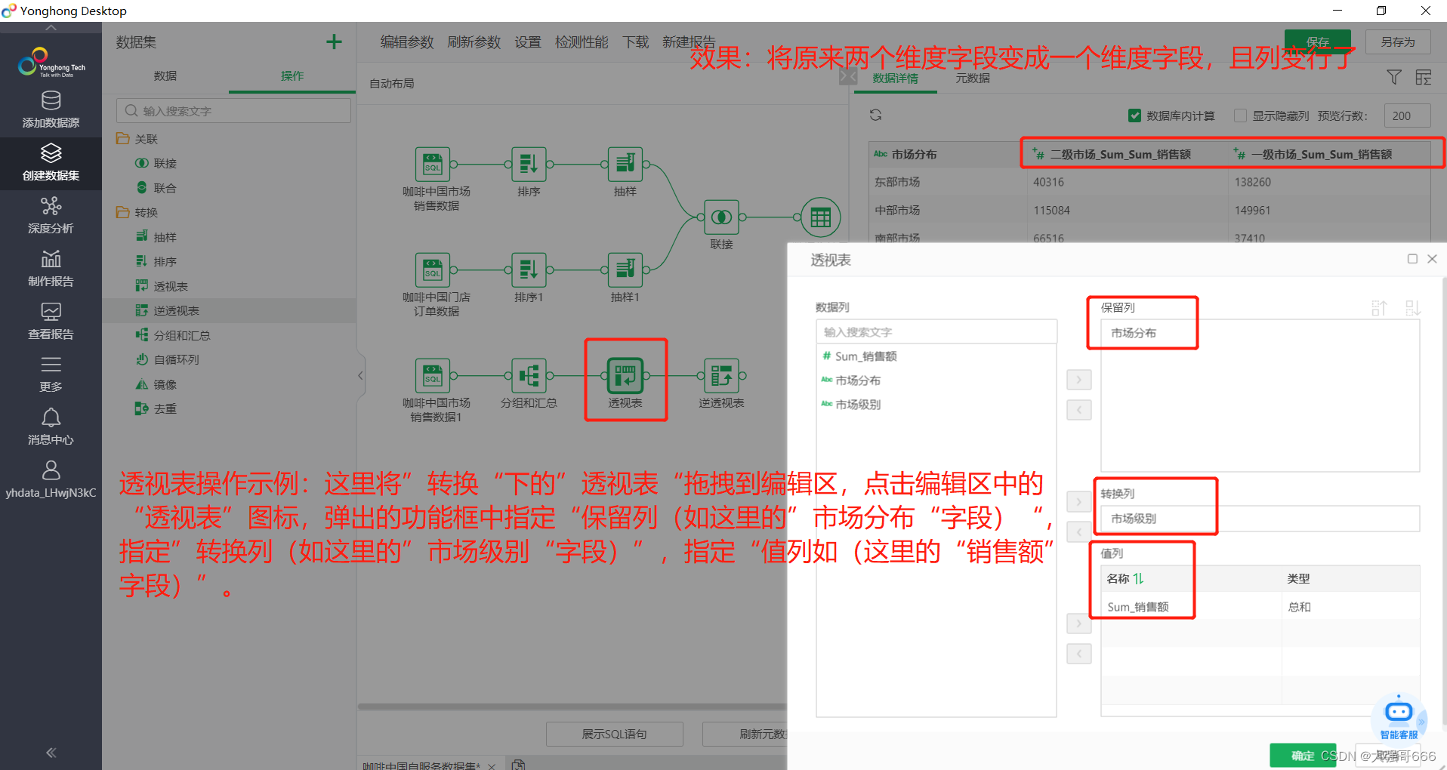1447x770 pixels.
Task: Confirm the pivot dialog with 确定
Action: (1303, 755)
